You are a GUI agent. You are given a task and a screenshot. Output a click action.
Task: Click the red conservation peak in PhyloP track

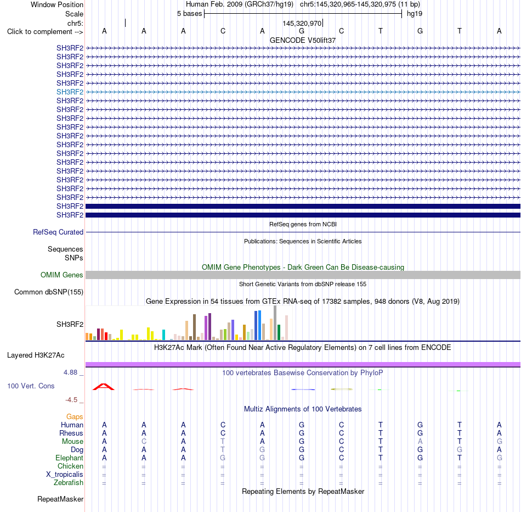point(104,387)
